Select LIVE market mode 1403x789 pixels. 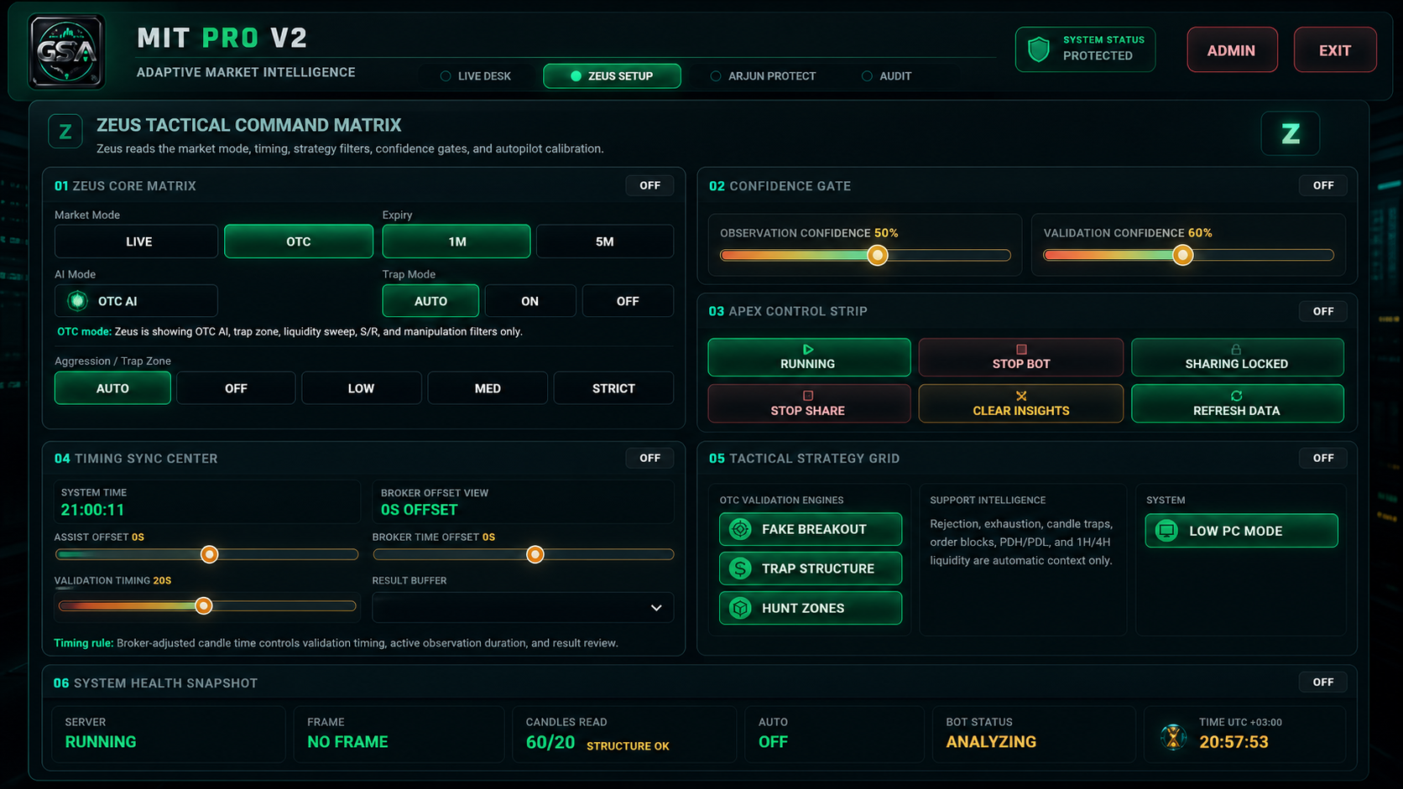tap(136, 241)
